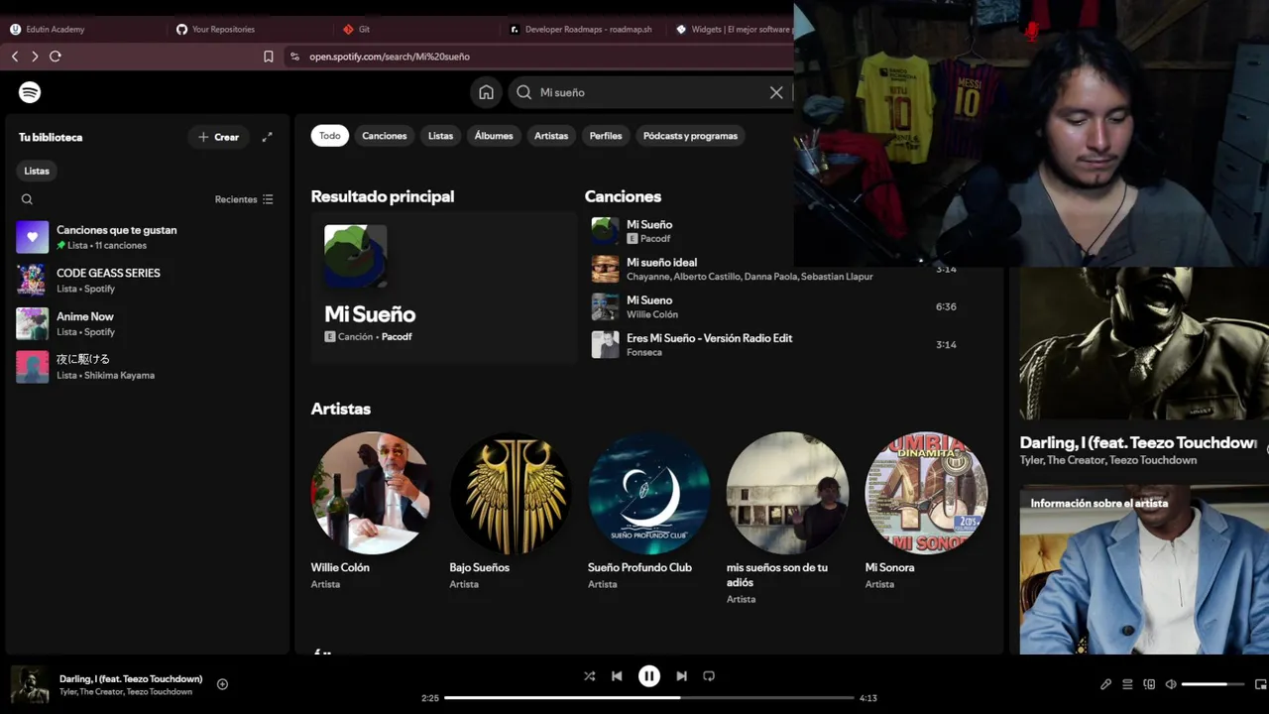Open the mini player icon
This screenshot has height=714, width=1269.
click(x=1260, y=684)
